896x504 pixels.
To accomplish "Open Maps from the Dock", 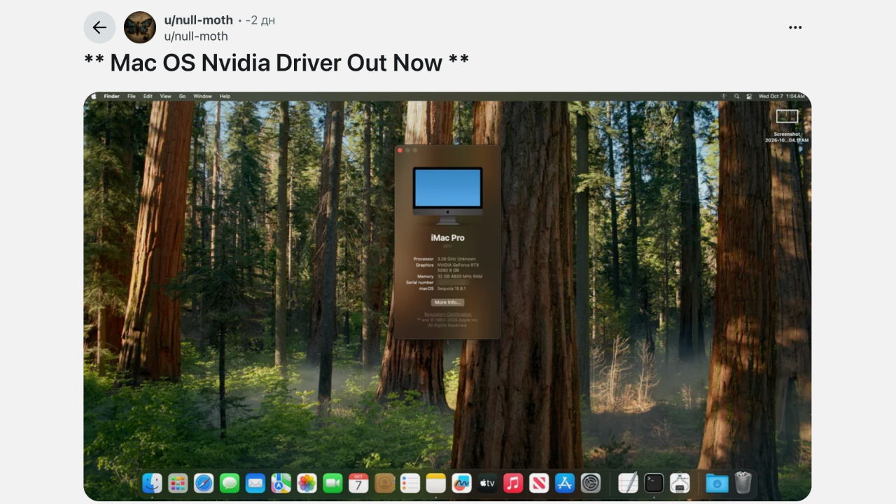I will [x=281, y=483].
